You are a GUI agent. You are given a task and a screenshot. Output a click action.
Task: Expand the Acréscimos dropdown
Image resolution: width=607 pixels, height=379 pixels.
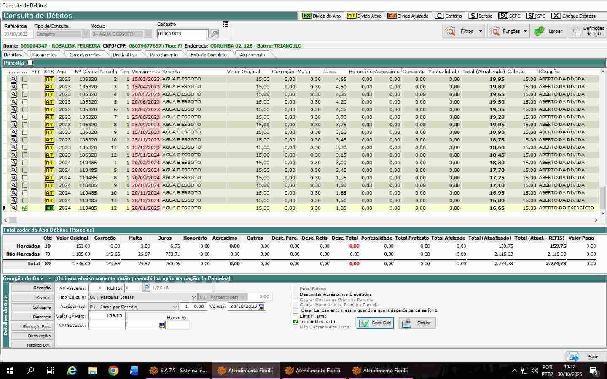pyautogui.click(x=175, y=307)
